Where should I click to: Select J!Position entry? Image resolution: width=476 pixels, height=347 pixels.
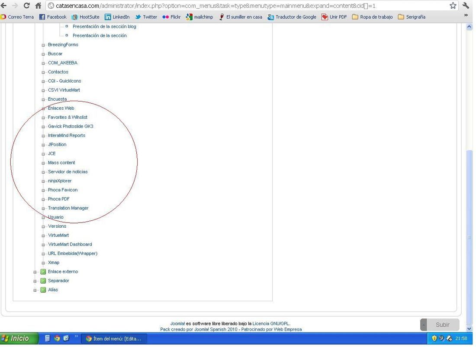57,145
